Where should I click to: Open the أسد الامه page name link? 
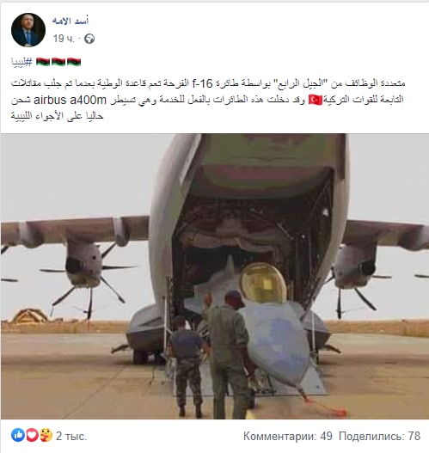point(70,21)
